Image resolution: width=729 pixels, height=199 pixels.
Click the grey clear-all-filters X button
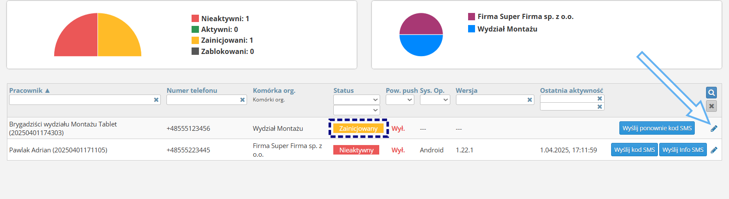pyautogui.click(x=711, y=106)
